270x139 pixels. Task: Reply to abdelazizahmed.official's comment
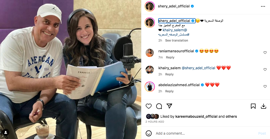pos(169,91)
